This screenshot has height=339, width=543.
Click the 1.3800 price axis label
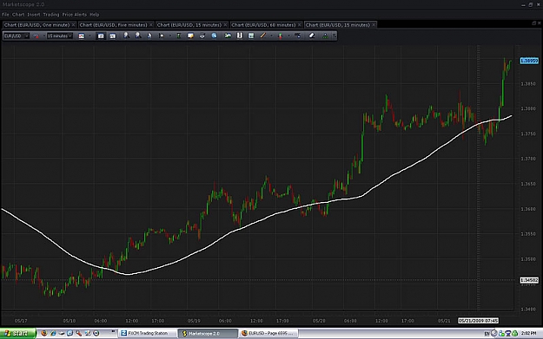[x=528, y=108]
